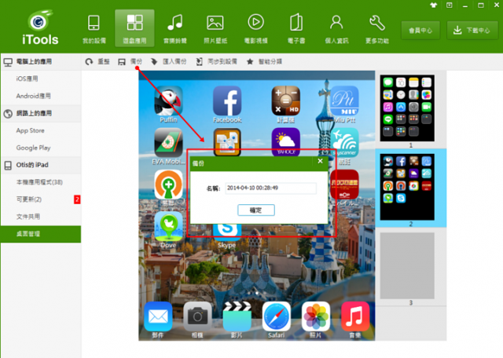Click the shirt skin icon in title bar
The width and height of the screenshot is (503, 358).
pos(433,5)
